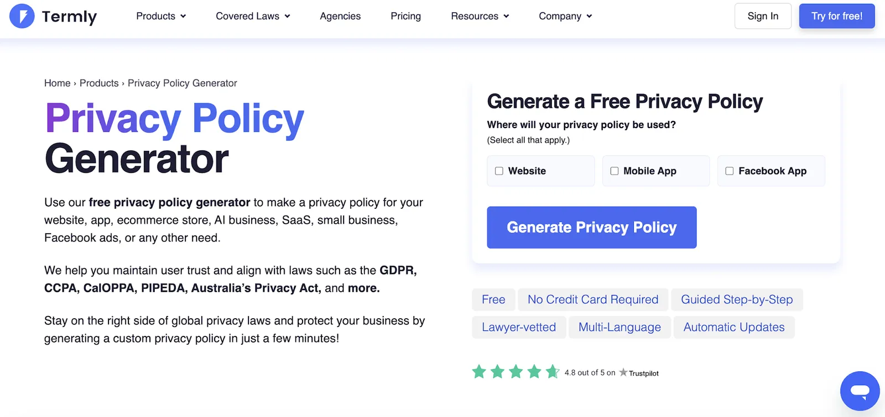Follow the Products breadcrumb link
885x417 pixels.
click(x=99, y=83)
